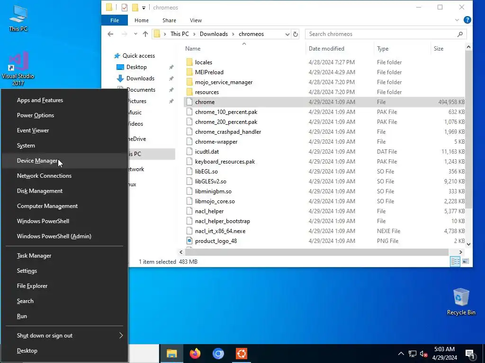
Task: Expand the ribbon with the chevron
Action: click(457, 20)
